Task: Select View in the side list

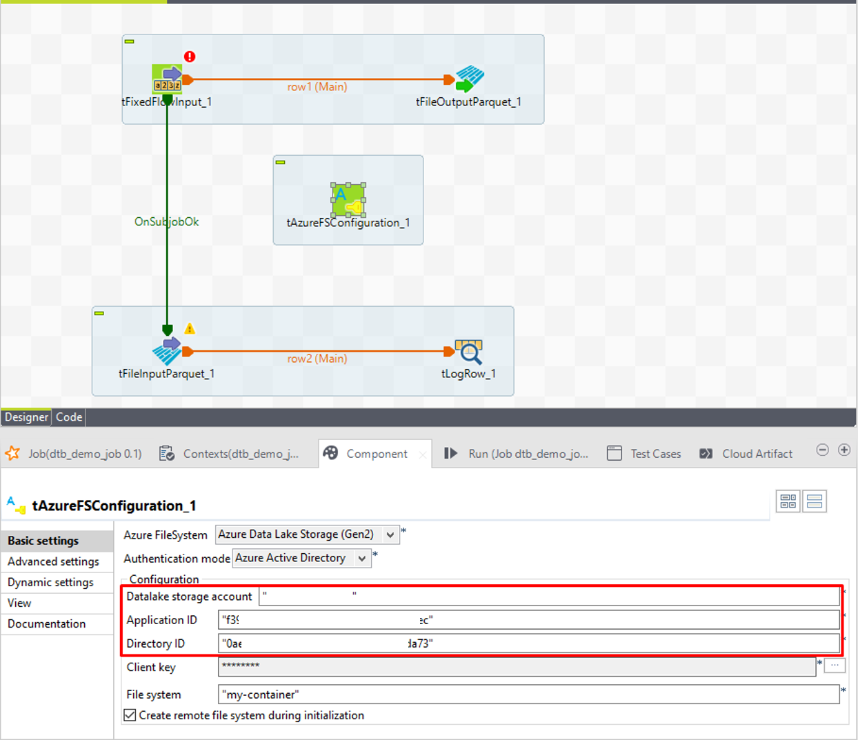Action: (x=57, y=603)
